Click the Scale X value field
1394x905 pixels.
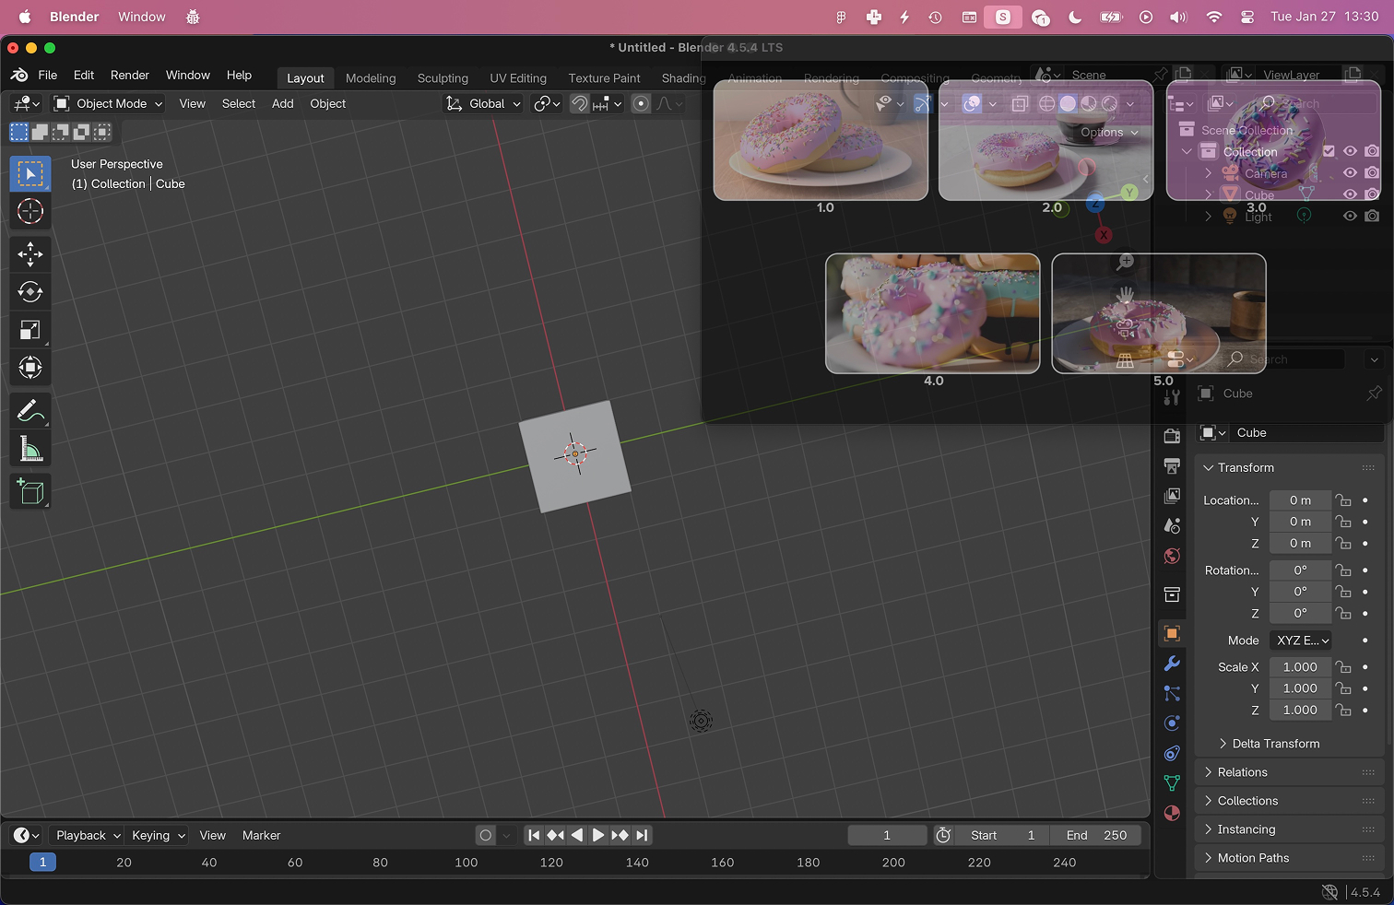pos(1300,667)
